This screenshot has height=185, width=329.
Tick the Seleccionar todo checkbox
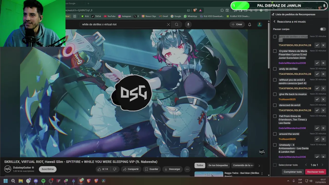275,165
